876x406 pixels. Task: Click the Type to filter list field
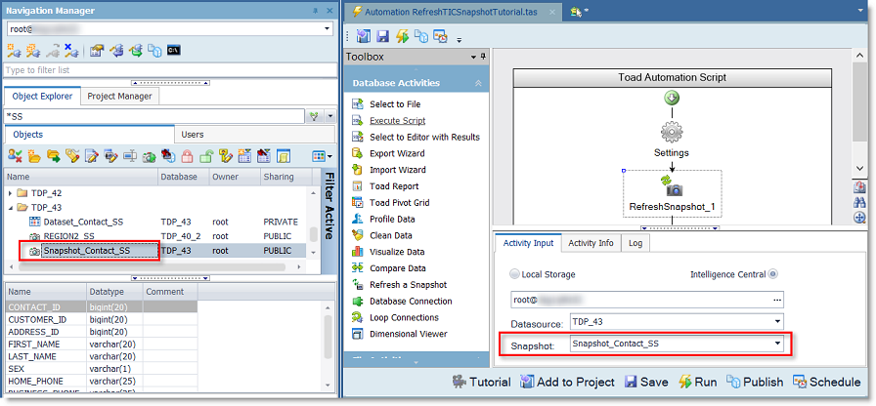(x=170, y=70)
